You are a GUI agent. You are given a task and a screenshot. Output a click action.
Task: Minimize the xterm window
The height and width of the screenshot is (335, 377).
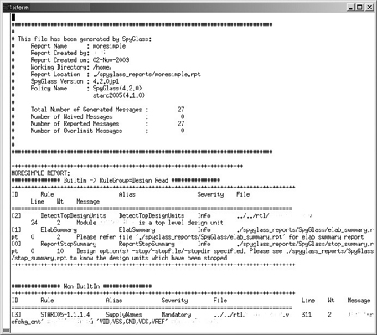351,8
